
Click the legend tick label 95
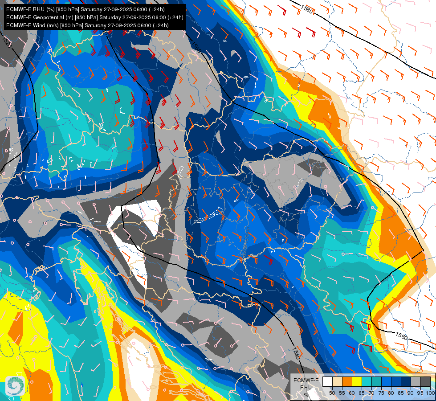pos(420,393)
